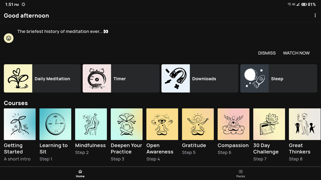Switch to the Home tab

(x=80, y=173)
